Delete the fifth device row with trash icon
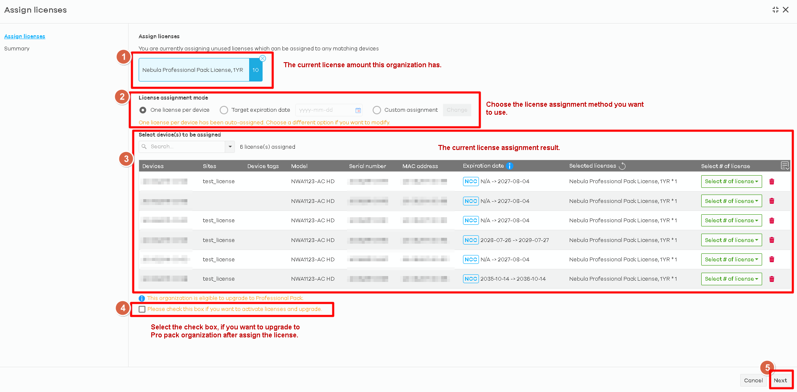The image size is (797, 392). (x=772, y=259)
